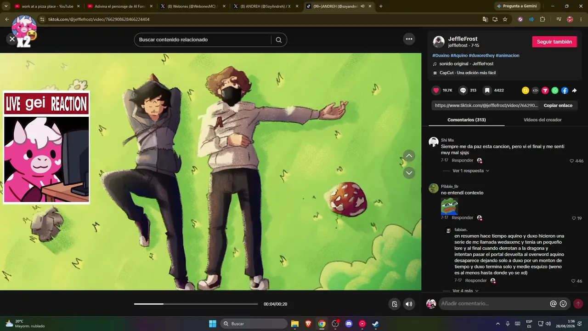
Task: Open Steam from the taskbar
Action: pyautogui.click(x=375, y=324)
